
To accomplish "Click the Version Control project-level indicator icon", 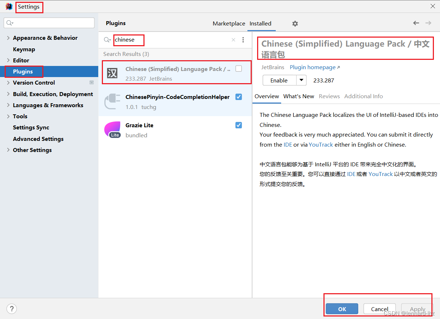I will pos(91,82).
